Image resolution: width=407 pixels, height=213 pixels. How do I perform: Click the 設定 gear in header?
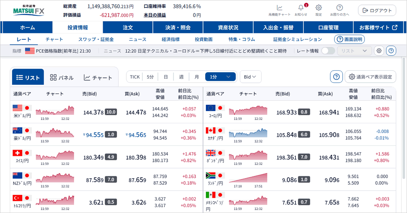click(318, 10)
